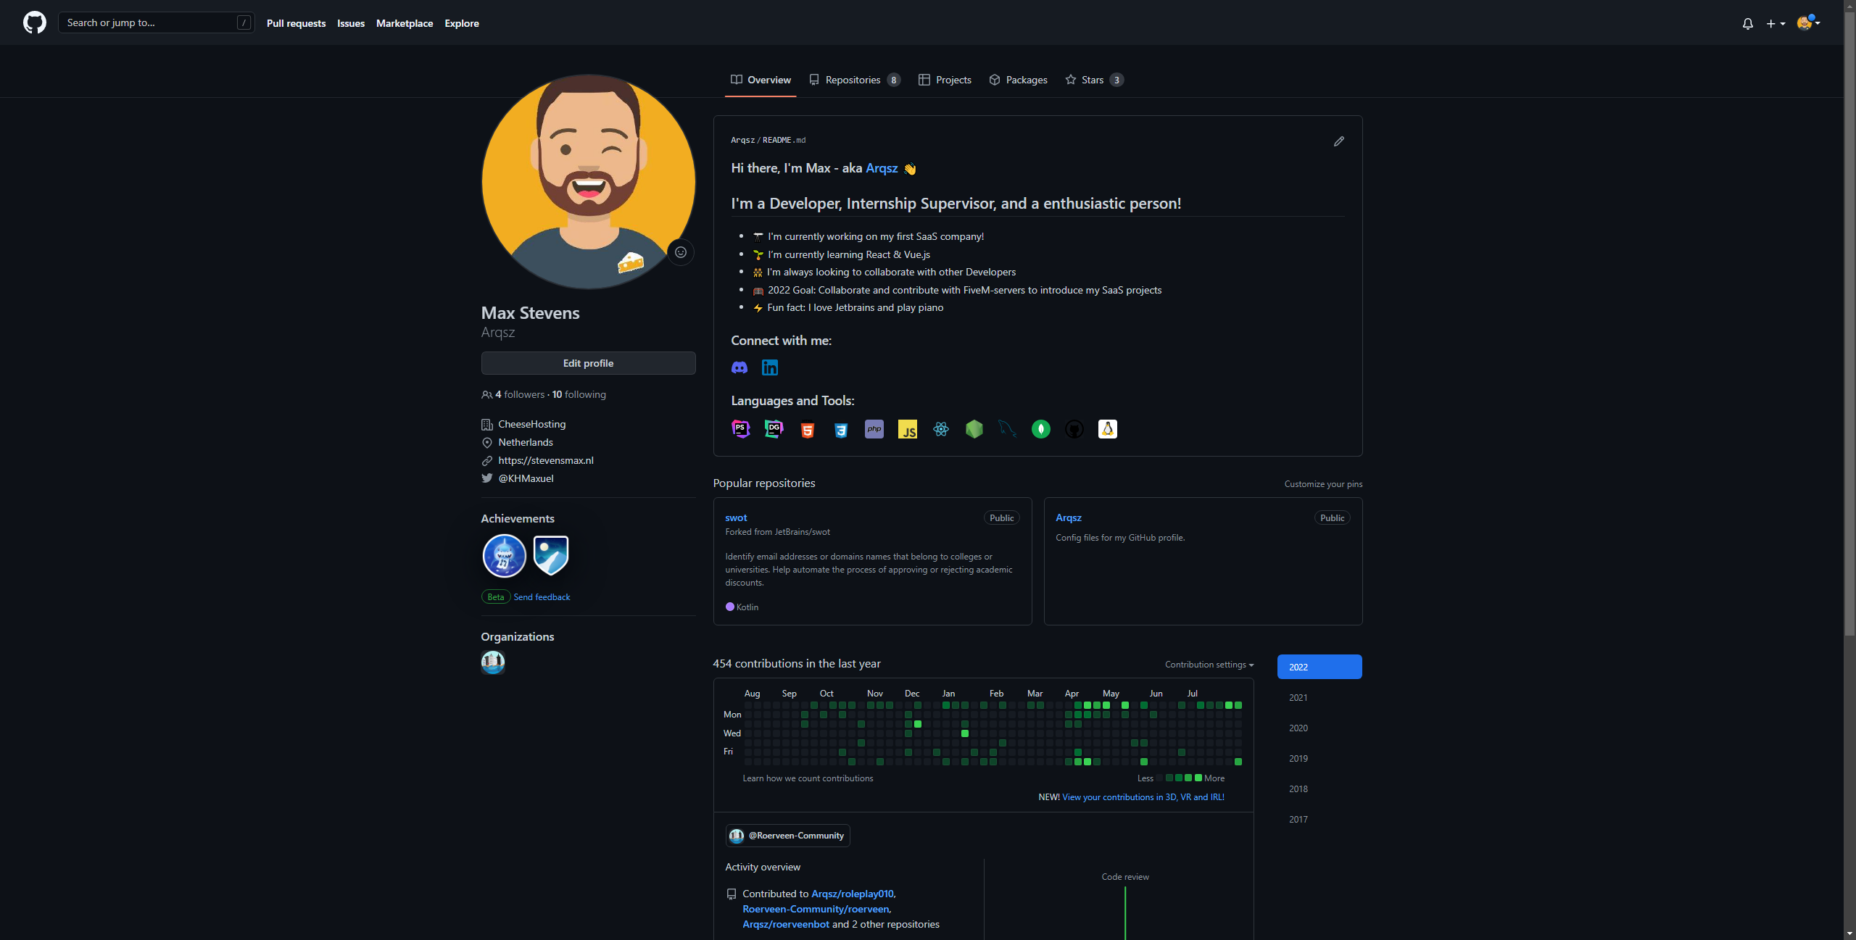Click the GitHub Octocat logo
The width and height of the screenshot is (1856, 940).
(34, 22)
